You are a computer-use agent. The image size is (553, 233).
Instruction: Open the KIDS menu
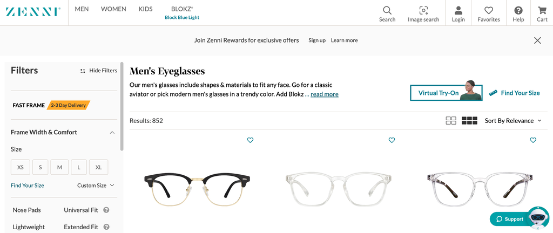click(145, 9)
